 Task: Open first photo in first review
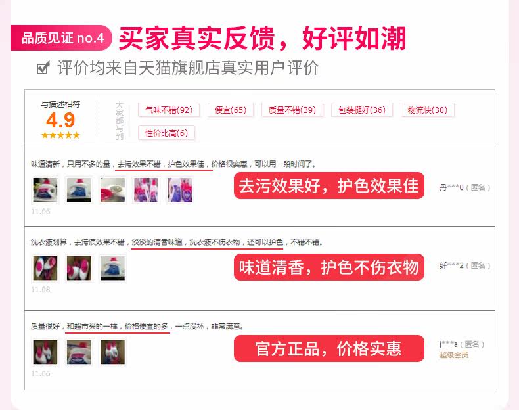pyautogui.click(x=45, y=191)
